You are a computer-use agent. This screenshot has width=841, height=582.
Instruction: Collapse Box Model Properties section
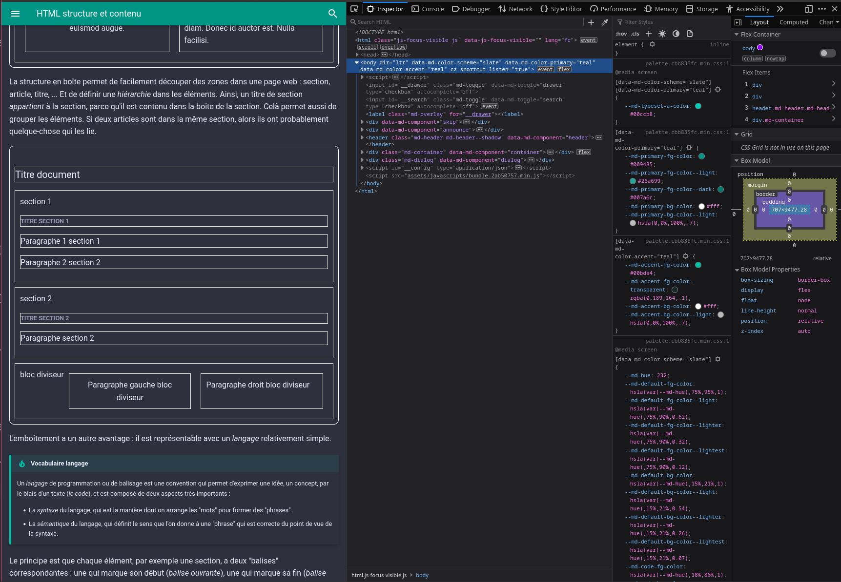(737, 270)
